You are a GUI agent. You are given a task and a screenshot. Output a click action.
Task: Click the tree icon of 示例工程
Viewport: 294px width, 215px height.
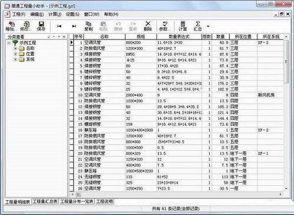(15, 42)
